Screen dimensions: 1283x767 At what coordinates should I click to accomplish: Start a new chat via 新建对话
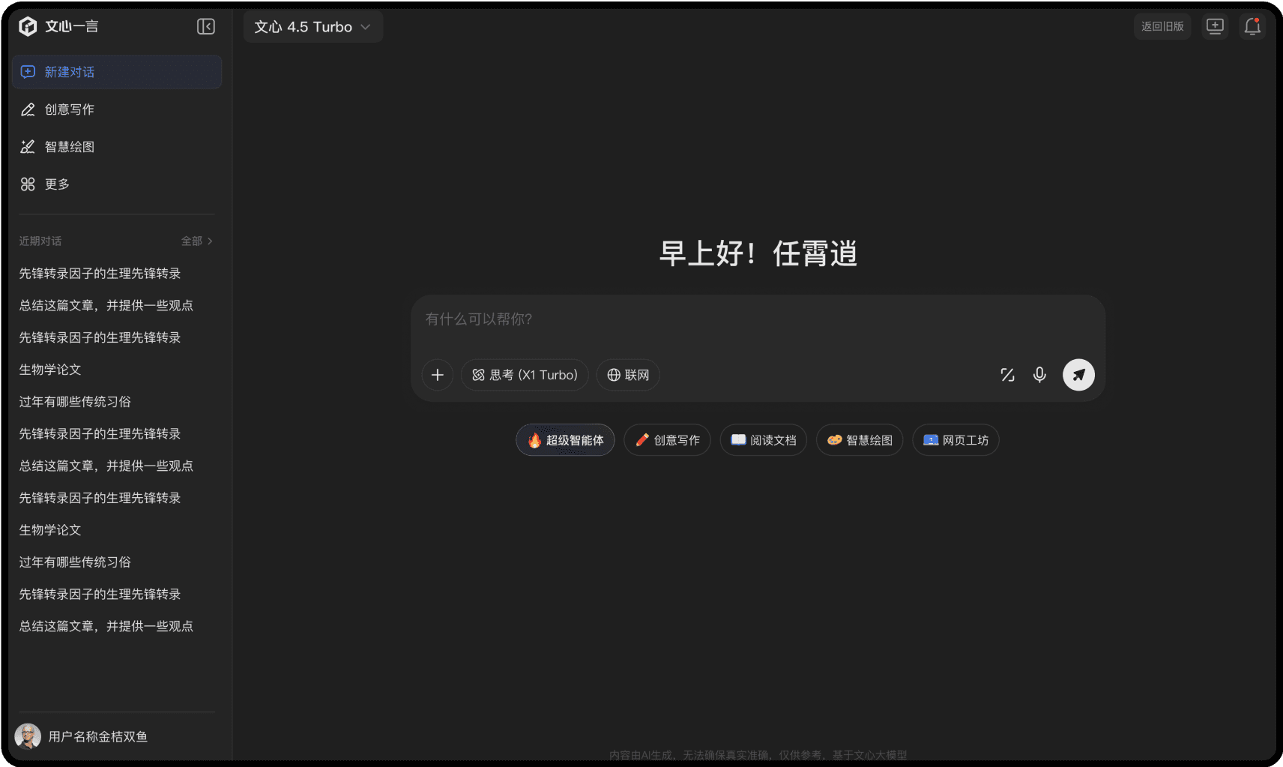117,72
